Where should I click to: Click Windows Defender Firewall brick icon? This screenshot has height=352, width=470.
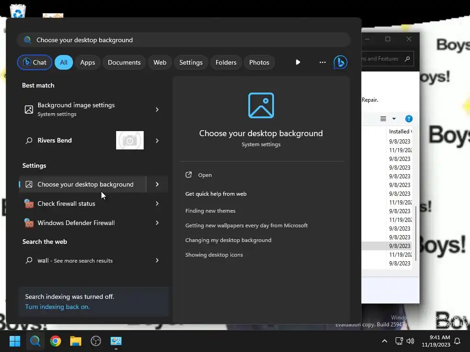tap(29, 223)
